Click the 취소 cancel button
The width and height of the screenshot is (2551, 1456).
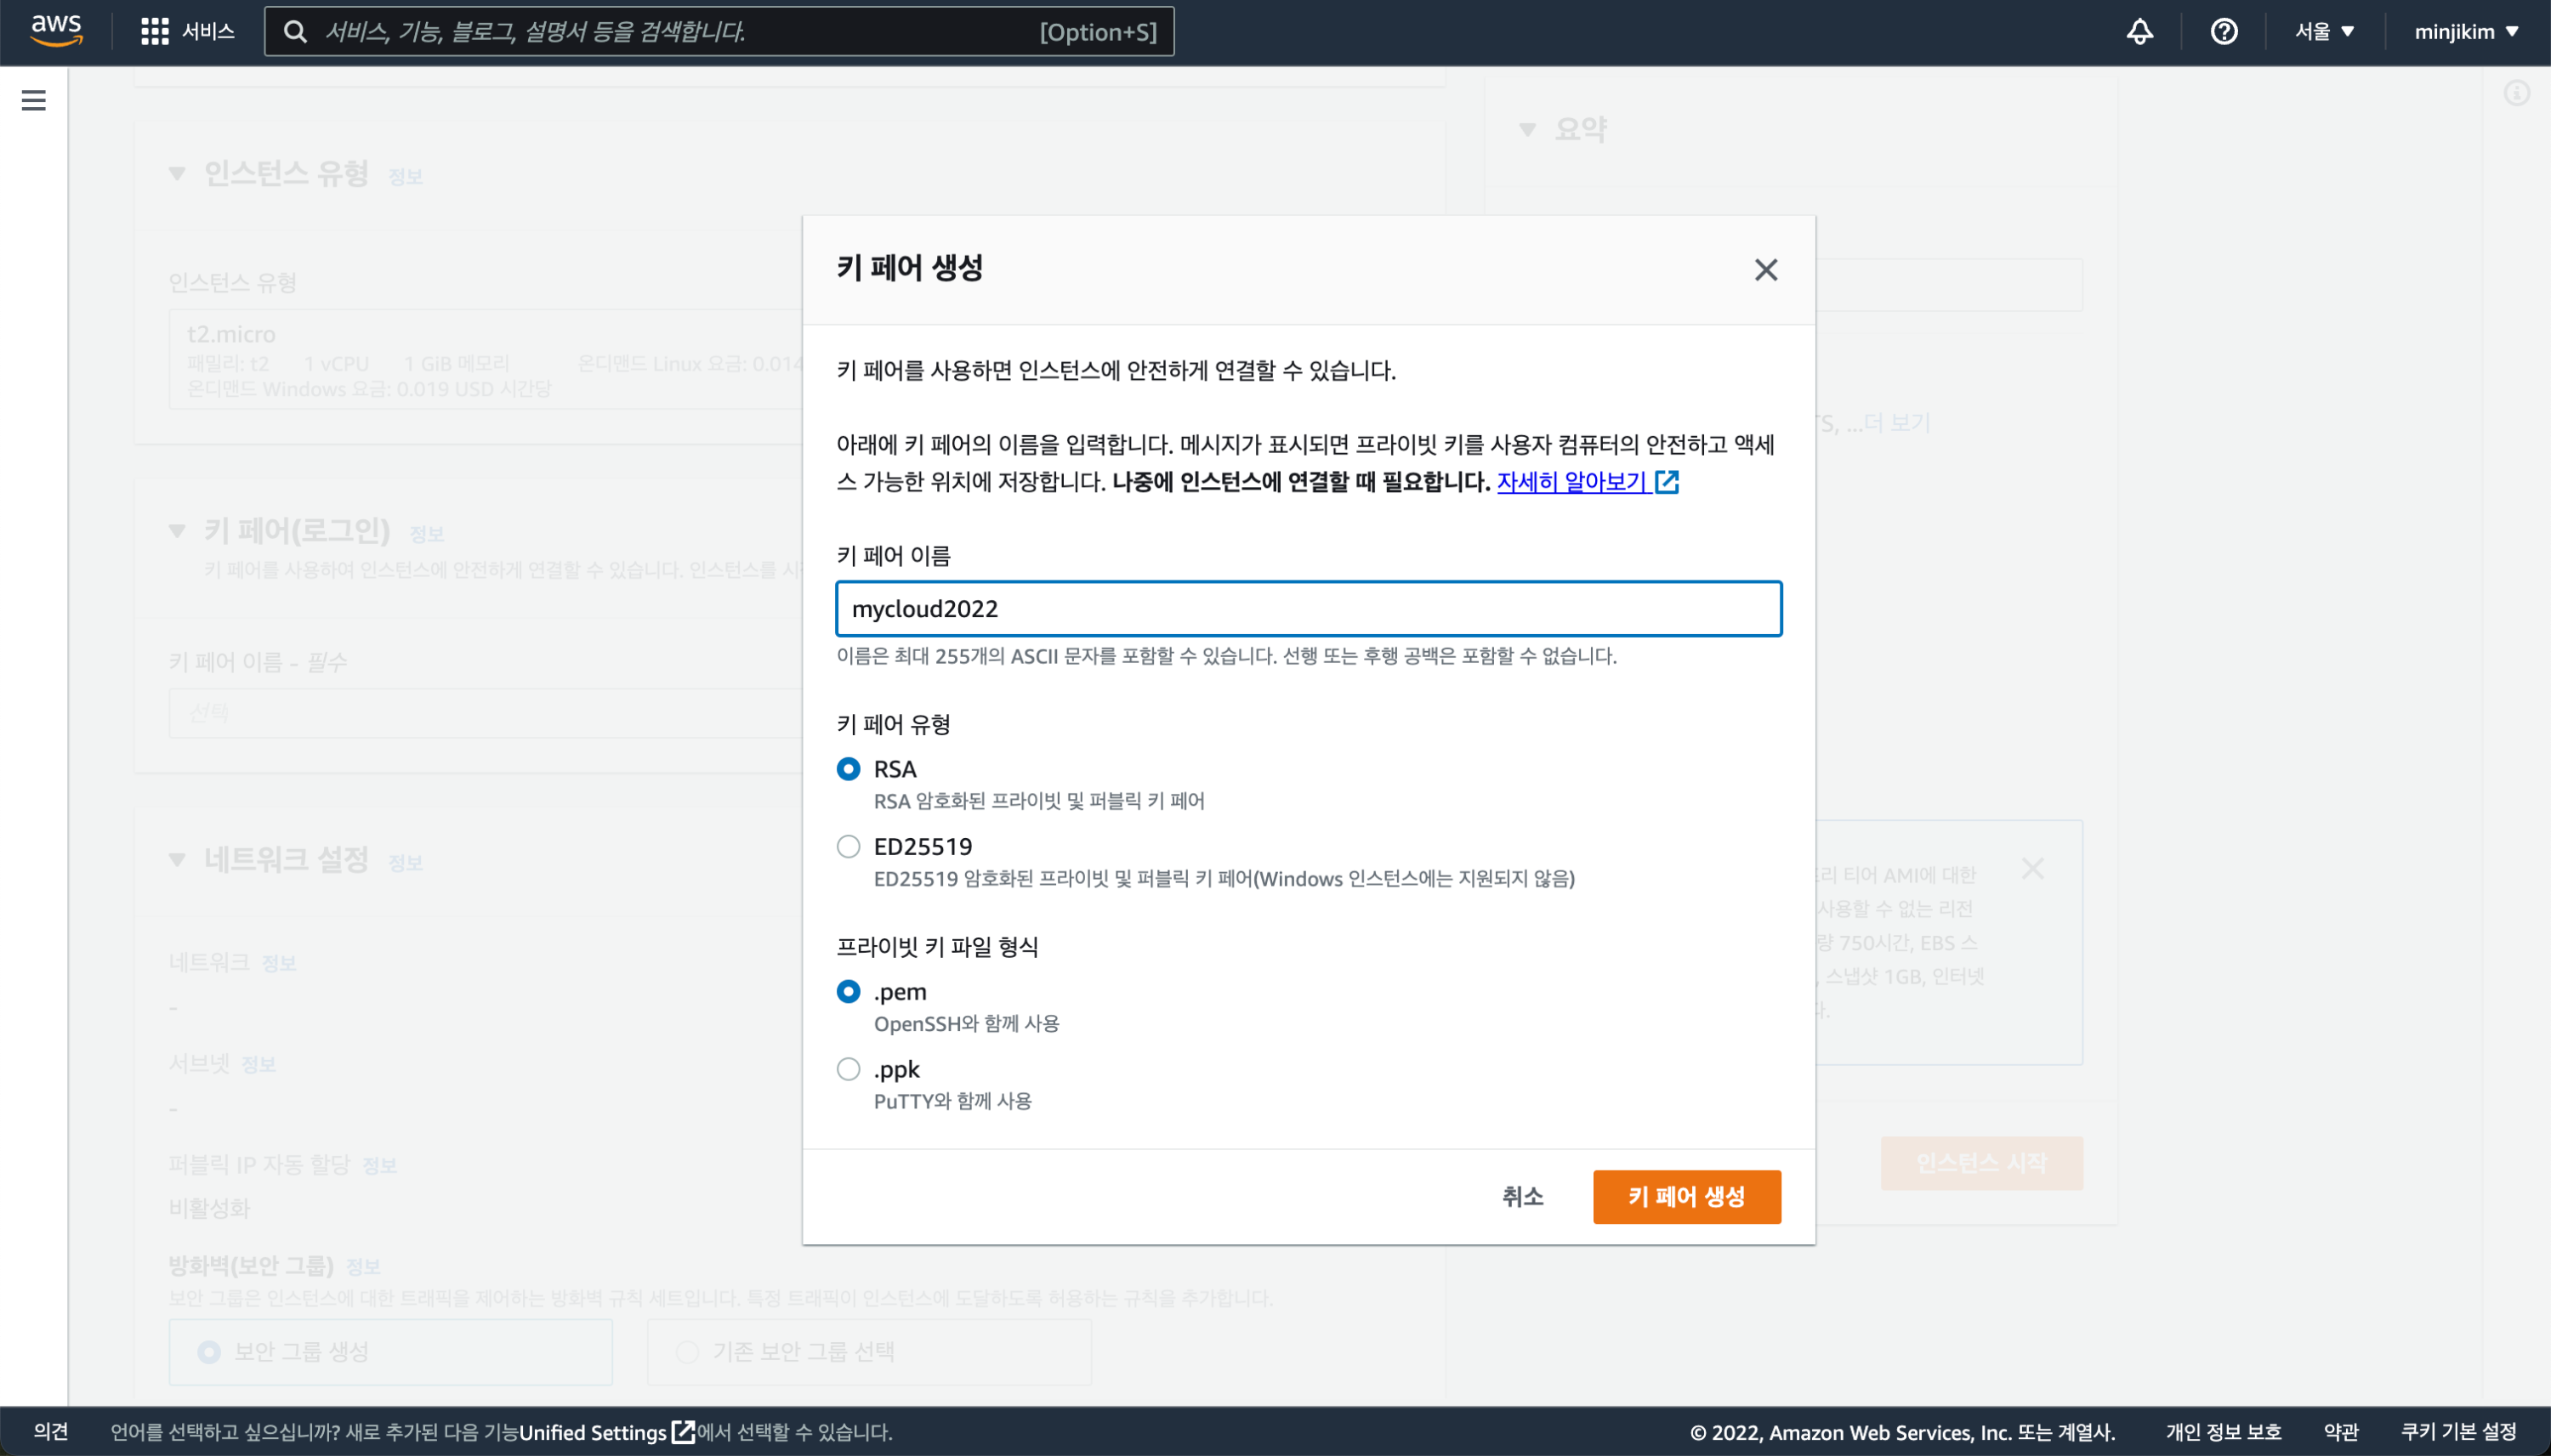pyautogui.click(x=1521, y=1197)
